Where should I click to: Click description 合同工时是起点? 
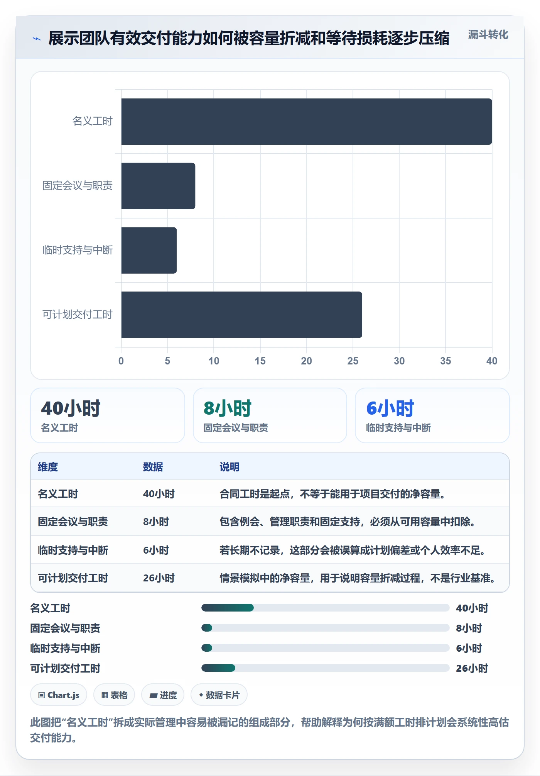332,494
